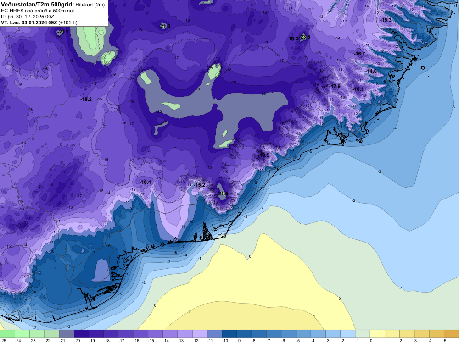Image resolution: width=459 pixels, height=343 pixels.
Task: Pick the blue -7 legend swatch
Action: [x=274, y=334]
